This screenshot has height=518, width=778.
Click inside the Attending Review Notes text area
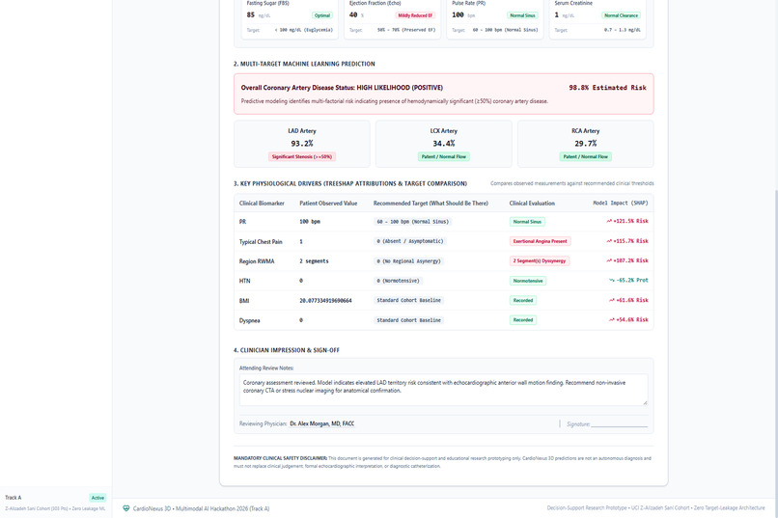(x=444, y=390)
